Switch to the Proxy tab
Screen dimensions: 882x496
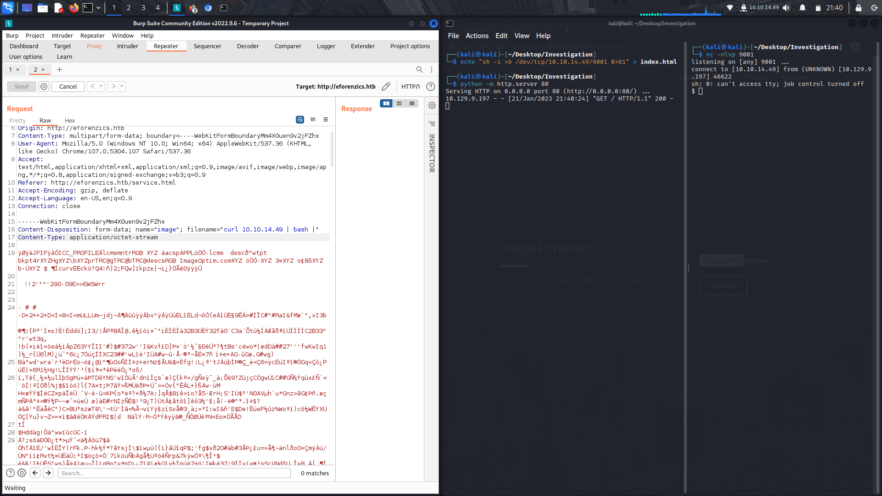coord(94,46)
